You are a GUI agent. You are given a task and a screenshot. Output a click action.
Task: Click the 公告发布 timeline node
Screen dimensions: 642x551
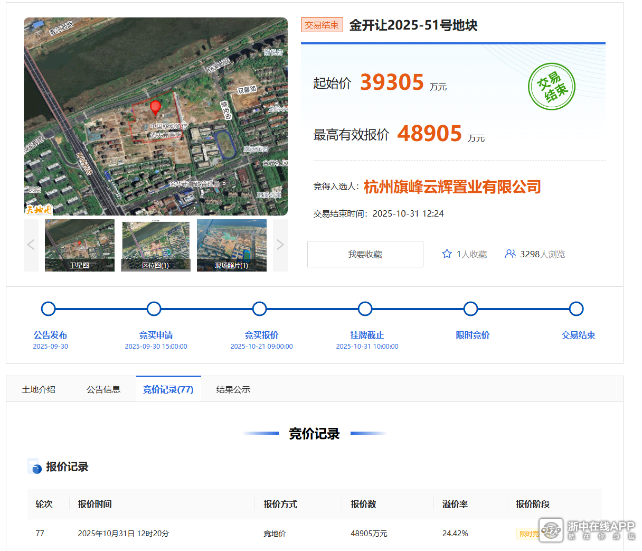(x=49, y=309)
